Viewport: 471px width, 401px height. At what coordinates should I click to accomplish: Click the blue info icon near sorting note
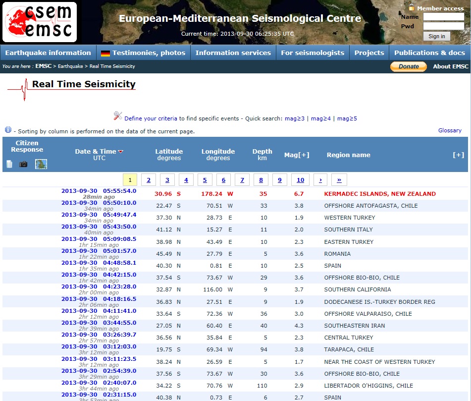tap(8, 129)
